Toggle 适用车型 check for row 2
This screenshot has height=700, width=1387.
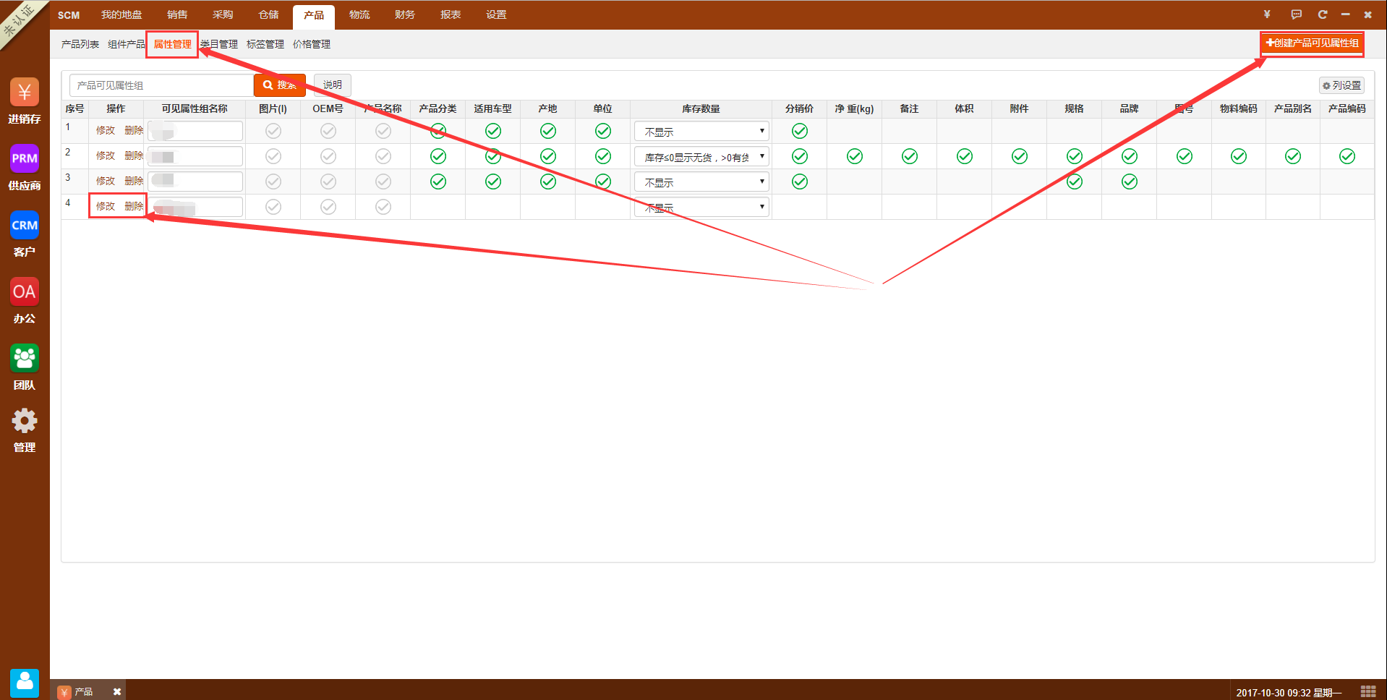[x=493, y=156]
